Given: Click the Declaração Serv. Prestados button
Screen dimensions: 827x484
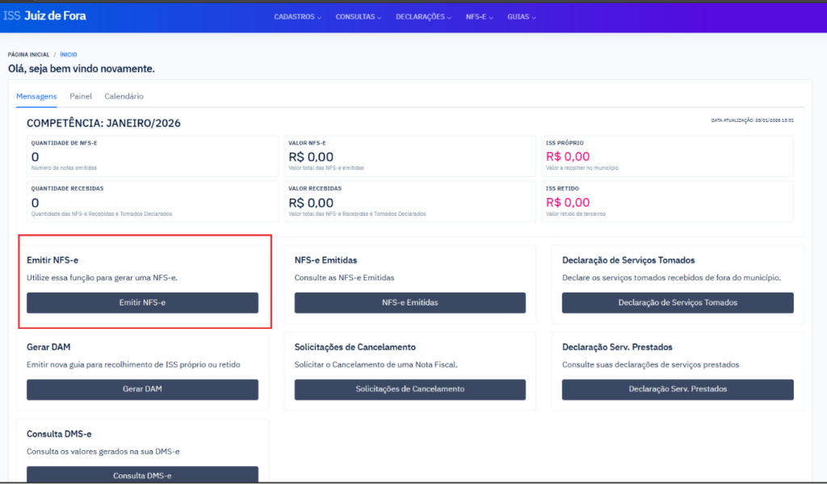Looking at the screenshot, I should click(677, 389).
